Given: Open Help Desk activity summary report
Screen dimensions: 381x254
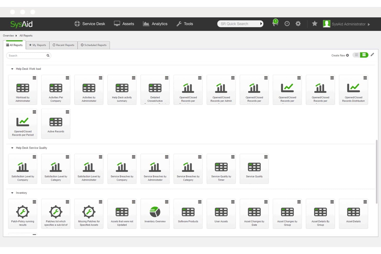Looking at the screenshot, I should coord(122,90).
